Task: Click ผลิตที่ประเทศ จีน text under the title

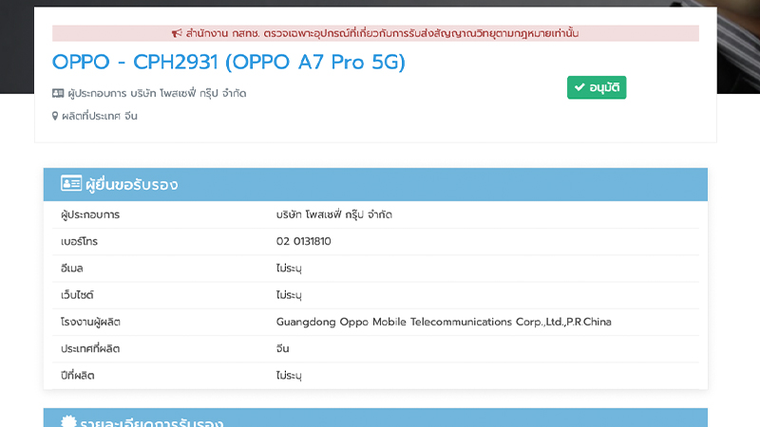Action: pyautogui.click(x=100, y=116)
